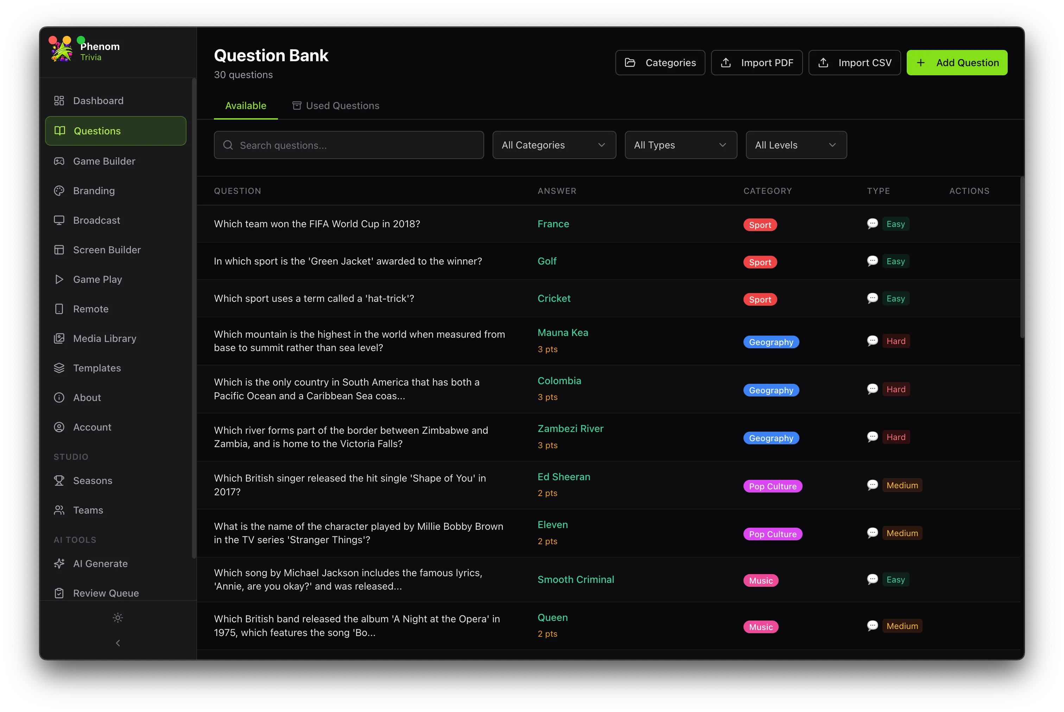Open the All Levels dropdown
This screenshot has height=712, width=1064.
click(x=796, y=145)
